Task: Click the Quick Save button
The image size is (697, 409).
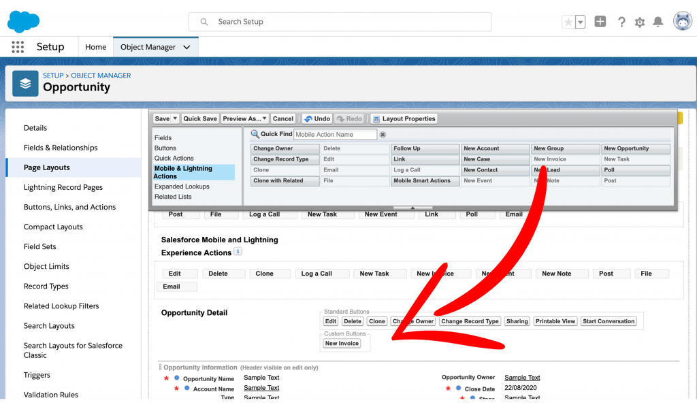Action: pos(200,118)
